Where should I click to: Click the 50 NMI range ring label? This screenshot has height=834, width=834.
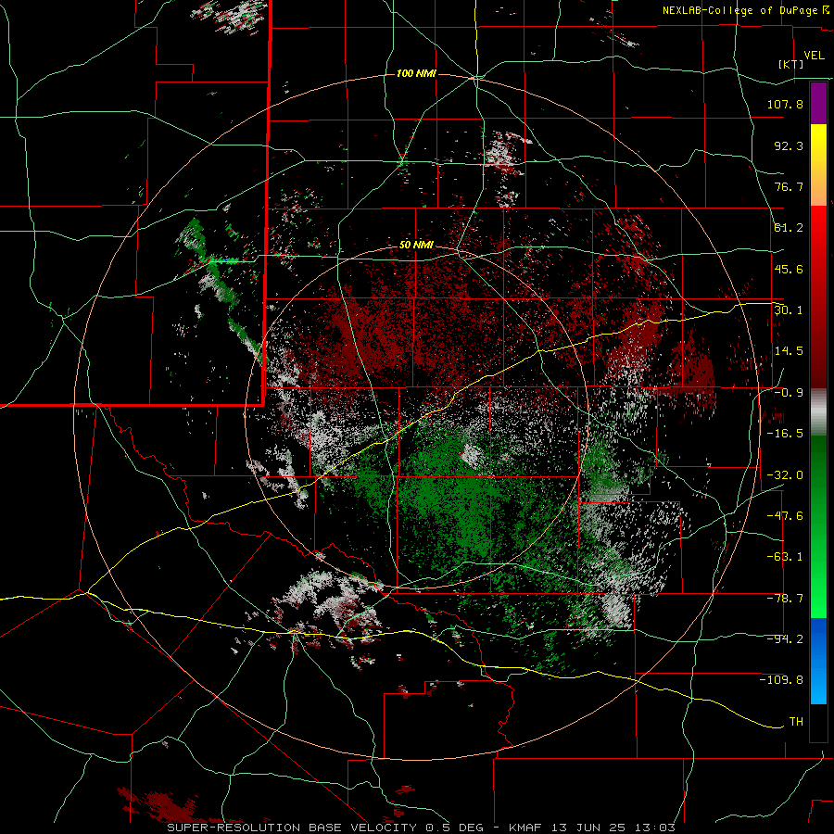(416, 246)
